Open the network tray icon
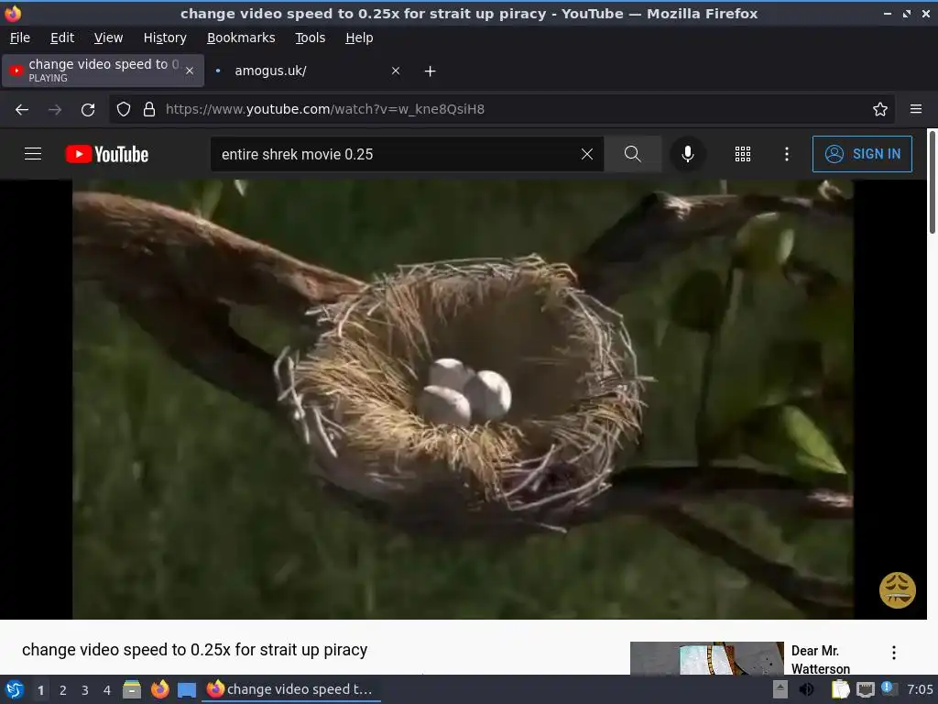This screenshot has width=938, height=704. pos(865,689)
